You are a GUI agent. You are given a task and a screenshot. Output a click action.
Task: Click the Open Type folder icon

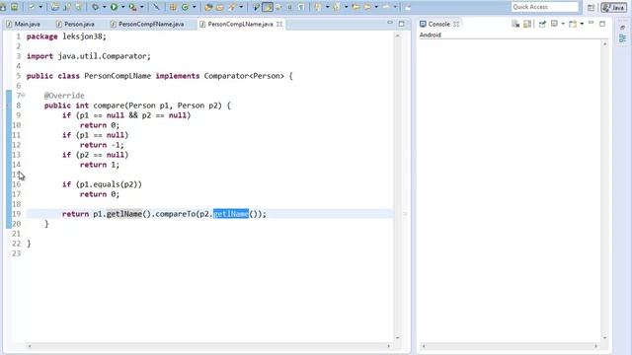[208, 7]
